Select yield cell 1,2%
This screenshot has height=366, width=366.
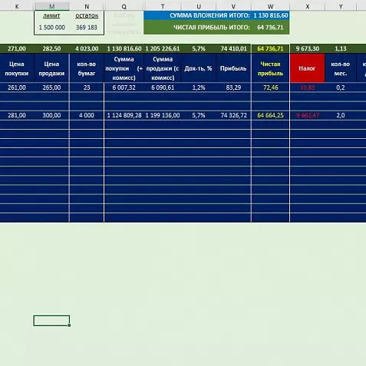199,87
